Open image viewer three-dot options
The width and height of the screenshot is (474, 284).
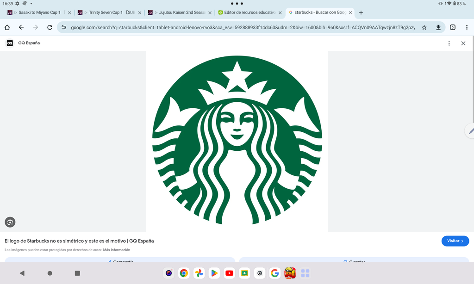pyautogui.click(x=449, y=43)
